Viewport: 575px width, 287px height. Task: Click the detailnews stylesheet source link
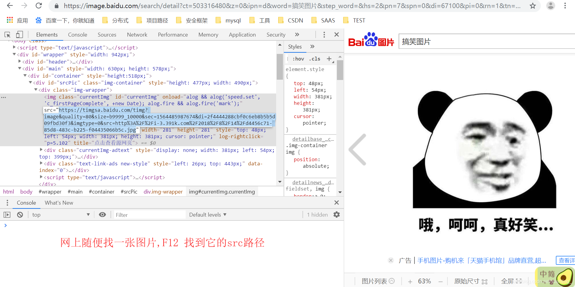click(313, 182)
